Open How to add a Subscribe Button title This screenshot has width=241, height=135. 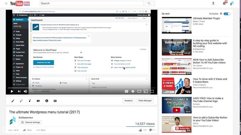click(210, 119)
